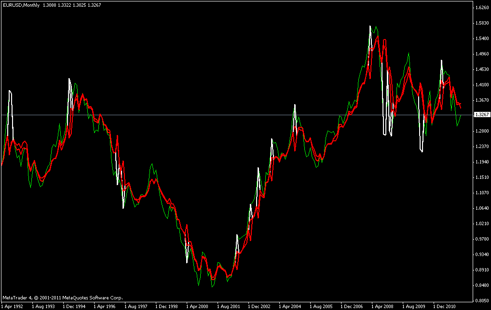
Task: Click the OHLC values 1.3088 1.3322 1.3025 1.3267
Action: coord(72,5)
